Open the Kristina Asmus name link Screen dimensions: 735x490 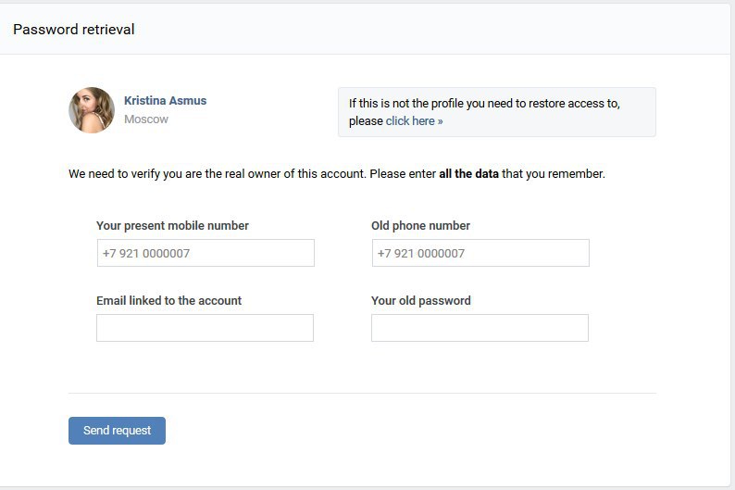pos(165,101)
